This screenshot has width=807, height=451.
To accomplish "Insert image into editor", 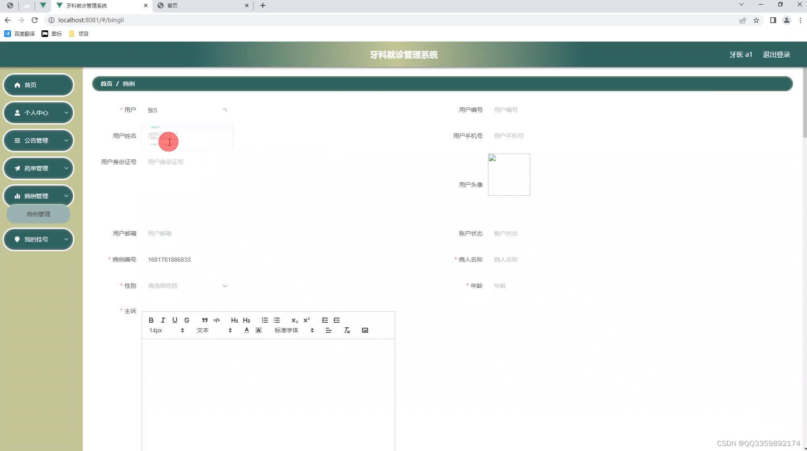I will 365,330.
